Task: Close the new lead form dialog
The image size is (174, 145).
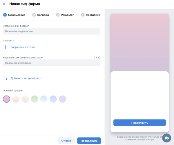Action: [x=4, y=4]
